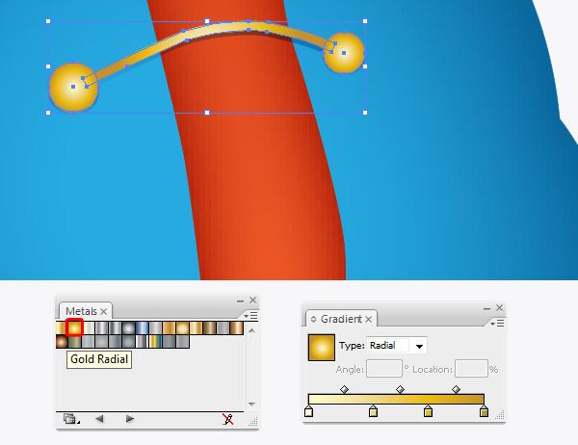578x445 pixels.
Task: Pick the dark silver radial swatch in top row
Action: tap(128, 327)
